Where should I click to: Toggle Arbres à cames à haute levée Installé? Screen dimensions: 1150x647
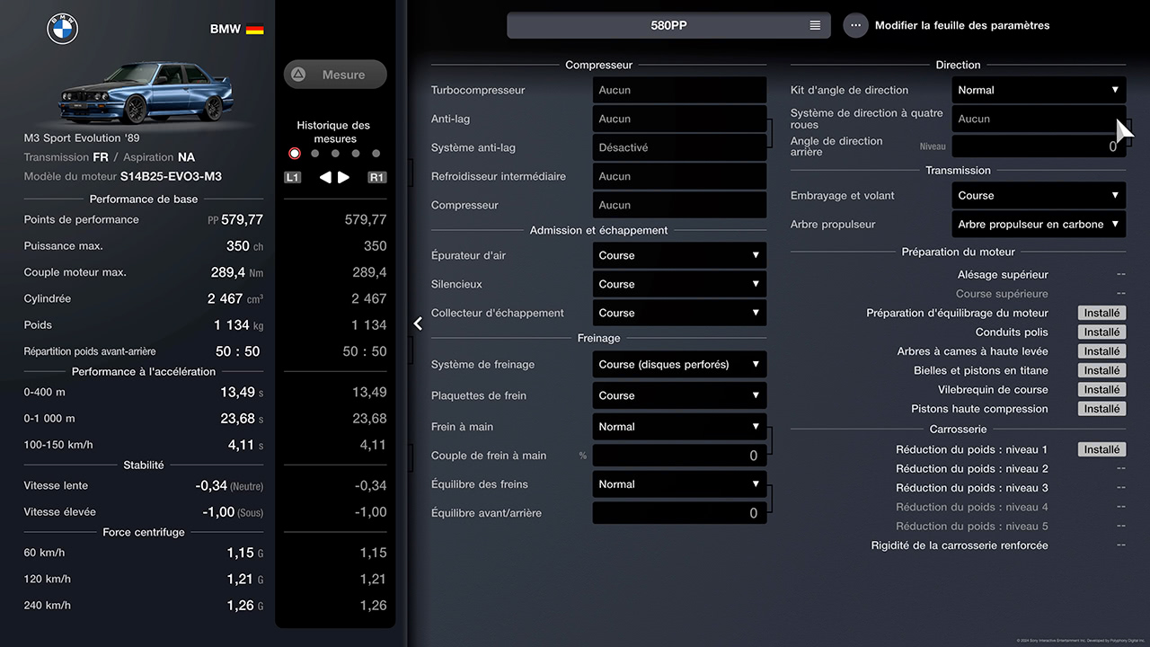[1101, 351]
